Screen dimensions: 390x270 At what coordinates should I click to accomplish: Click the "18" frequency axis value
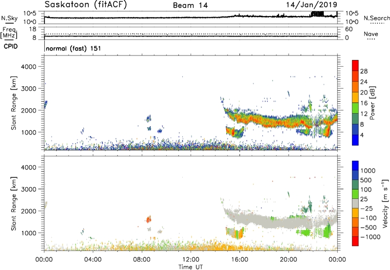point(33,29)
